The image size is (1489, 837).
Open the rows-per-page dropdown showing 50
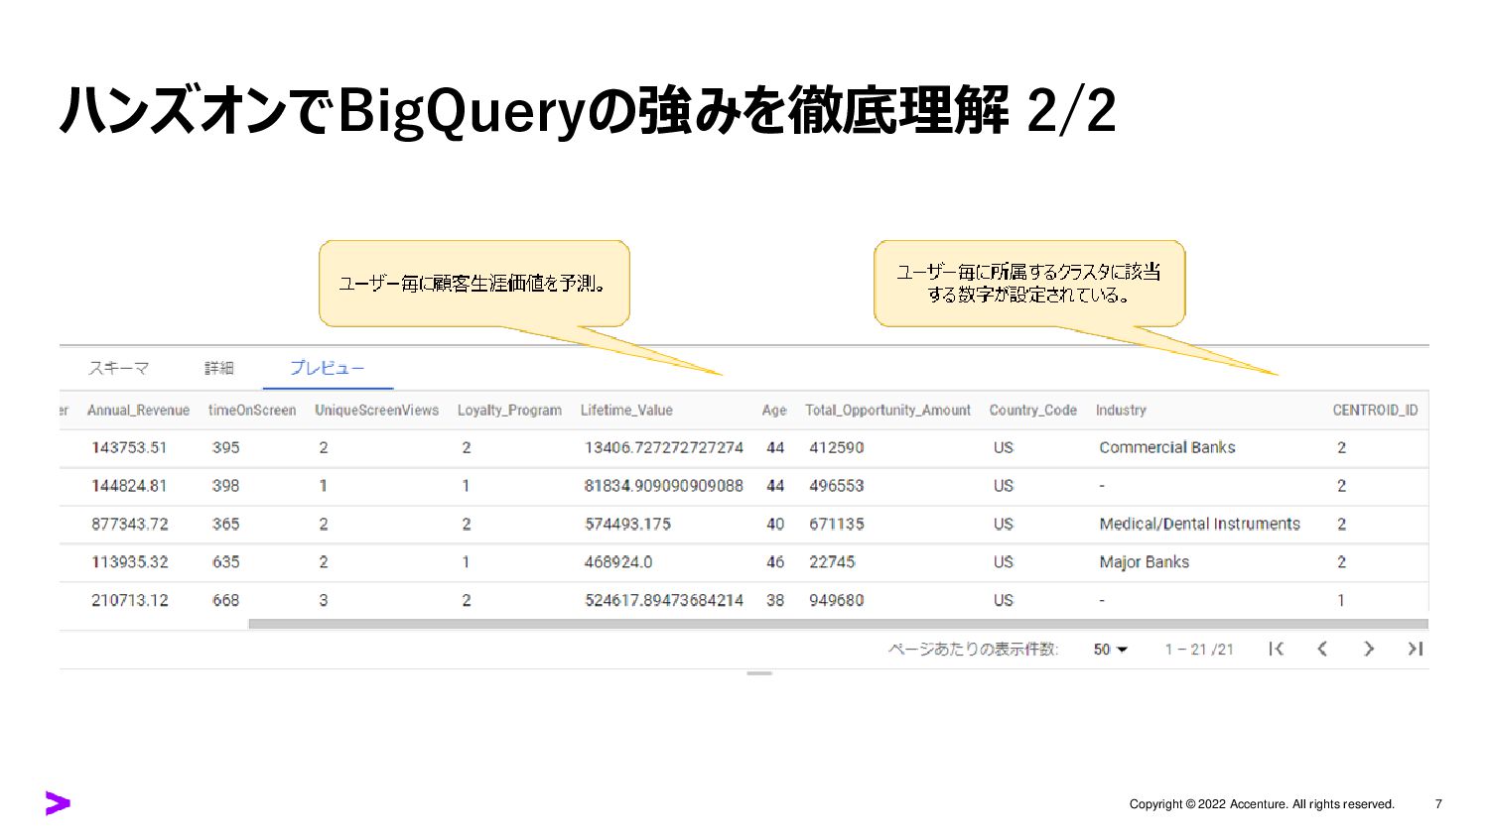point(1111,650)
